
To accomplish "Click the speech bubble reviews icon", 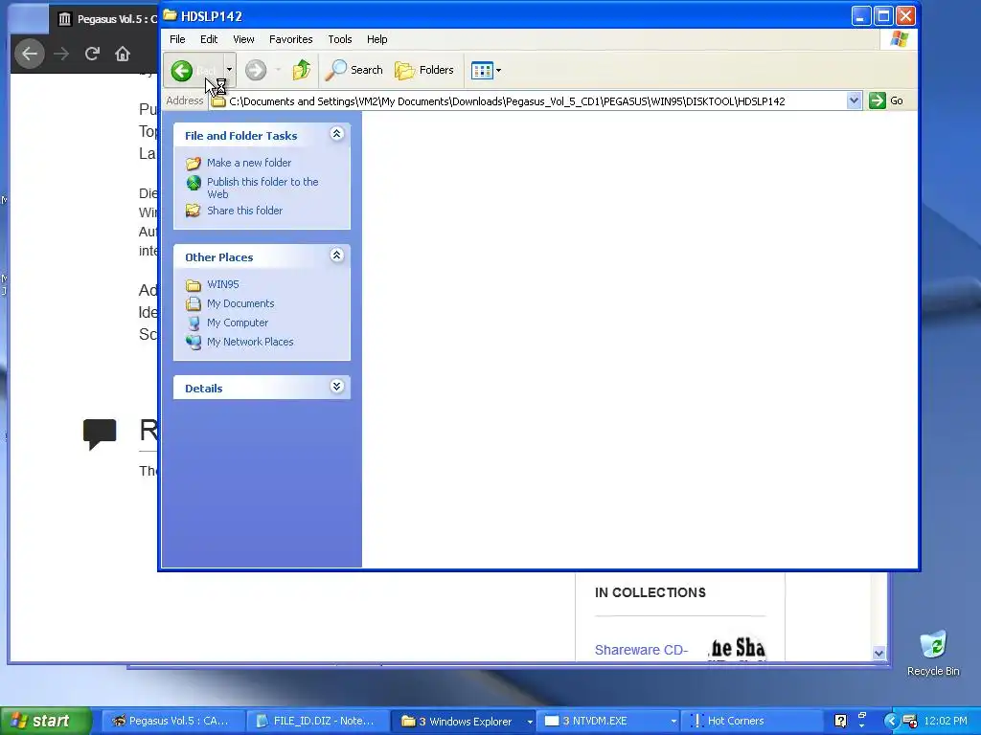I will pyautogui.click(x=100, y=434).
